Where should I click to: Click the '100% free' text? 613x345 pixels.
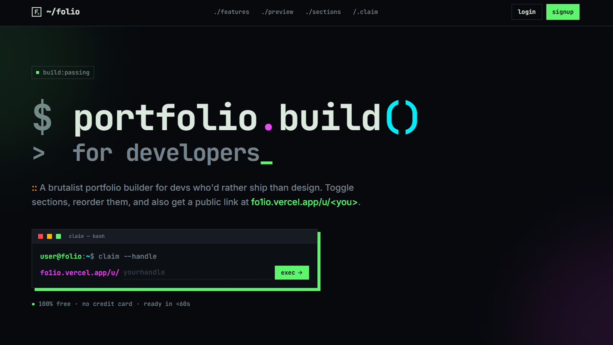coord(55,304)
